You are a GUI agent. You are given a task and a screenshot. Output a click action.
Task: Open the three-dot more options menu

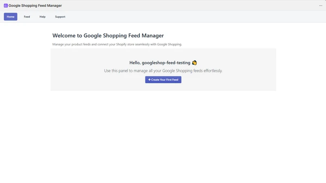[321, 6]
